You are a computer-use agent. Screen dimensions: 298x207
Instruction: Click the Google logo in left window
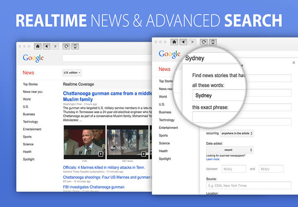[33, 58]
